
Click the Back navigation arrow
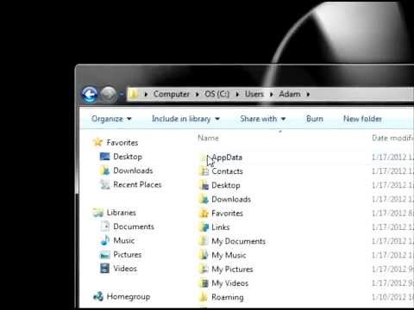pos(90,94)
